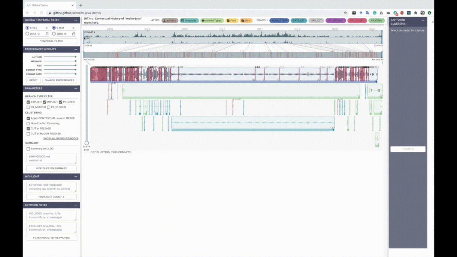Adjust the AUTHOR weight slider handle
Viewport: 457px width, 257px height.
tap(76, 57)
